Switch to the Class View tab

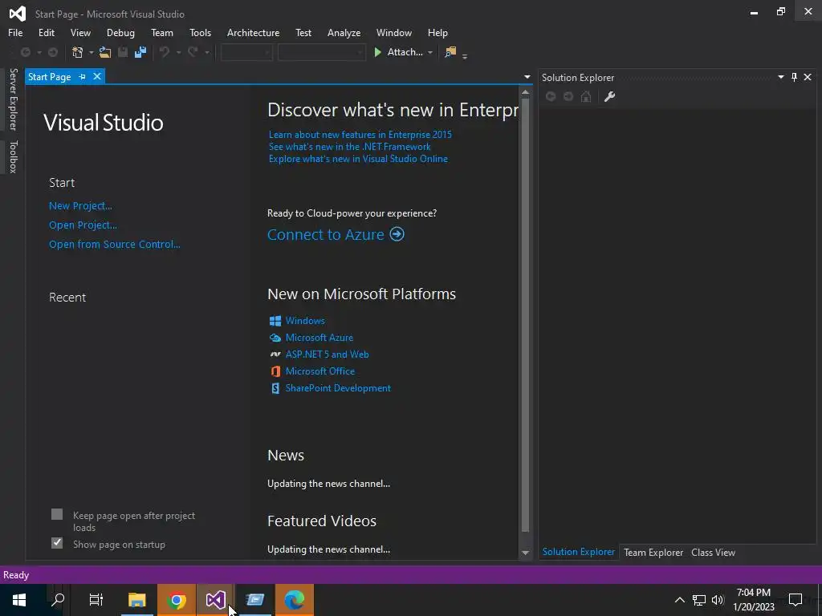click(713, 552)
